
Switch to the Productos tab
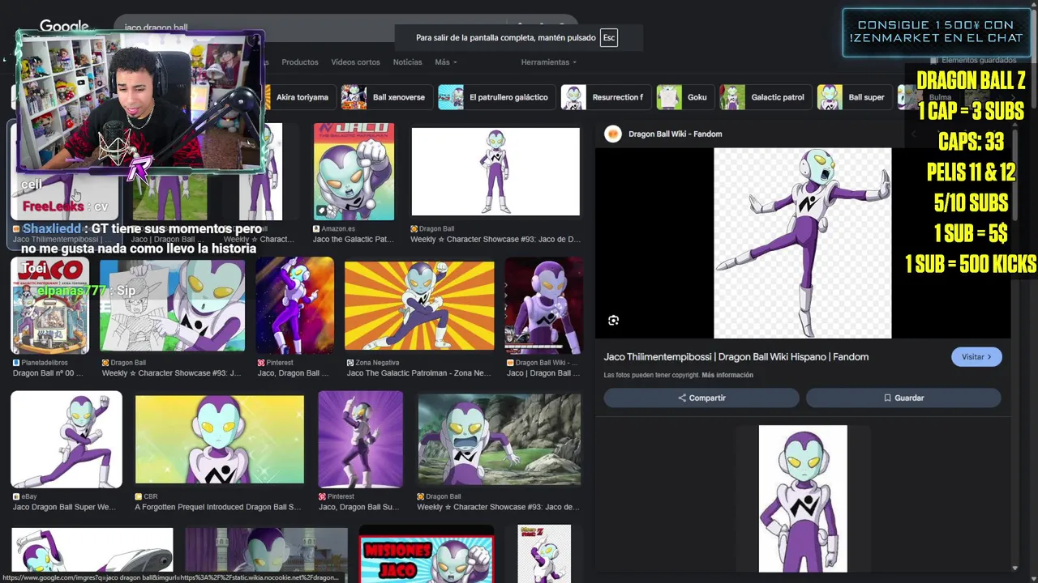[300, 62]
